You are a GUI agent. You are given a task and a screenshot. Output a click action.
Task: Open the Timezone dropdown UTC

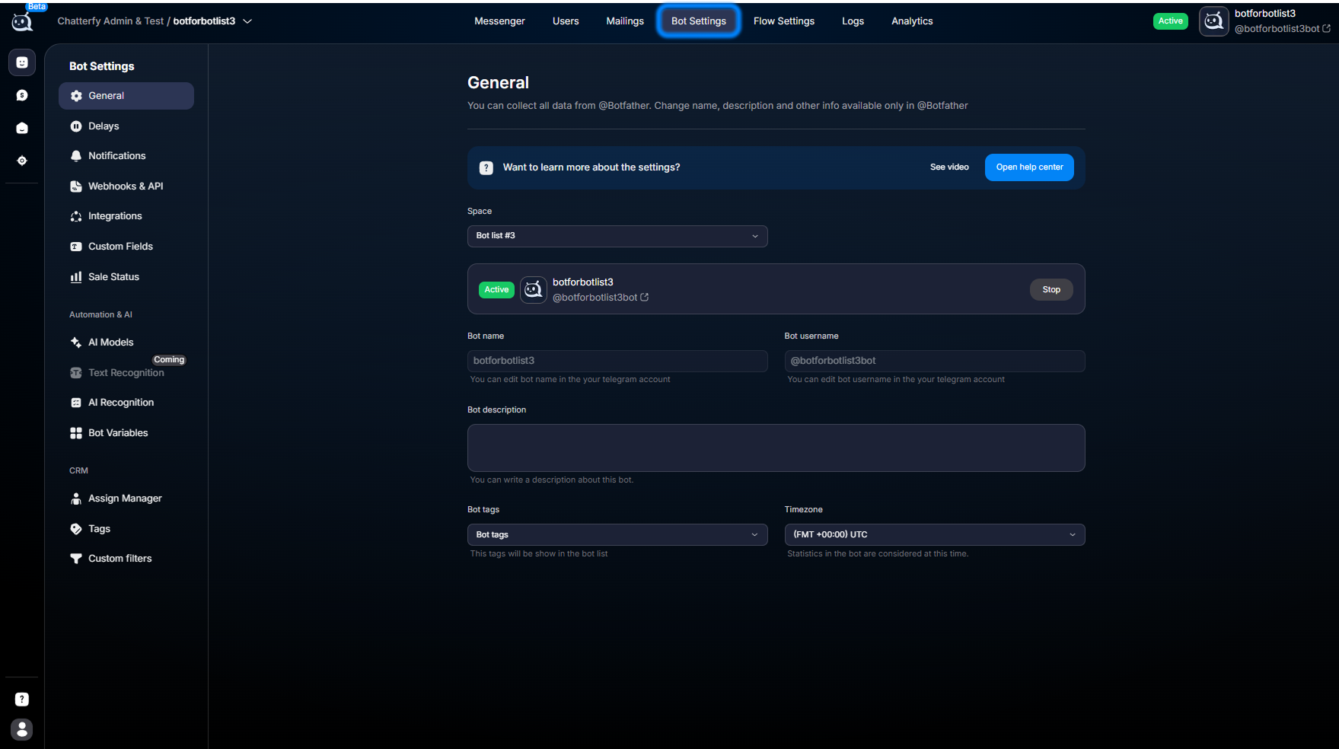[935, 535]
